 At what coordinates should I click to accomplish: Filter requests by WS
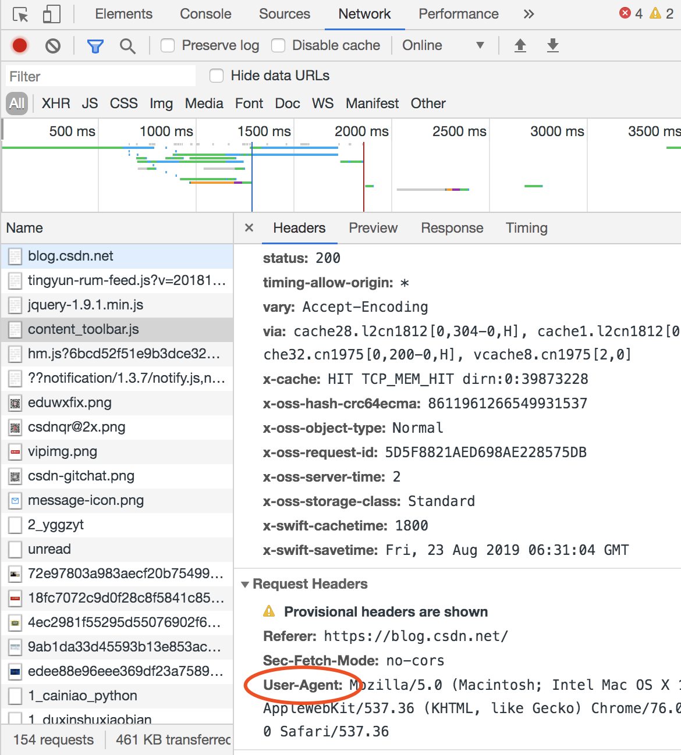click(x=323, y=104)
